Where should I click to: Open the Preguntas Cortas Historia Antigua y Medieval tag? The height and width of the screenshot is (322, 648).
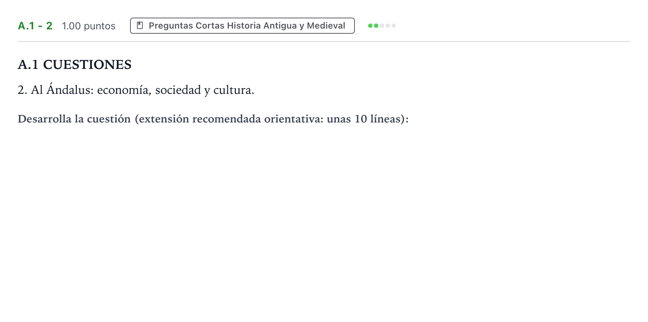(242, 26)
